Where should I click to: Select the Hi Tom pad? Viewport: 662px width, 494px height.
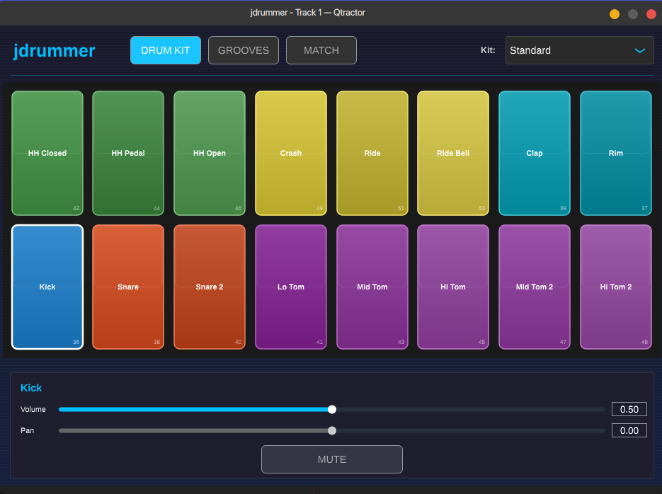(x=452, y=287)
